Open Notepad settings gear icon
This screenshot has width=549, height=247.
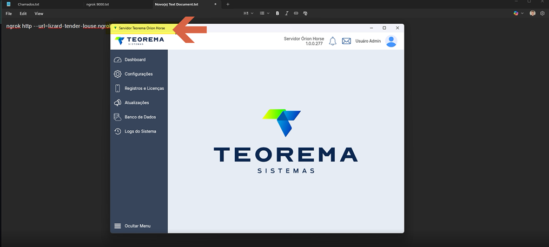pyautogui.click(x=543, y=14)
